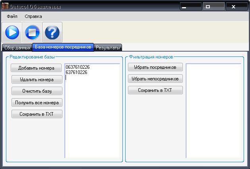The image size is (250, 169).
Task: Minimize the Datacol window
Action: pyautogui.click(x=191, y=6)
